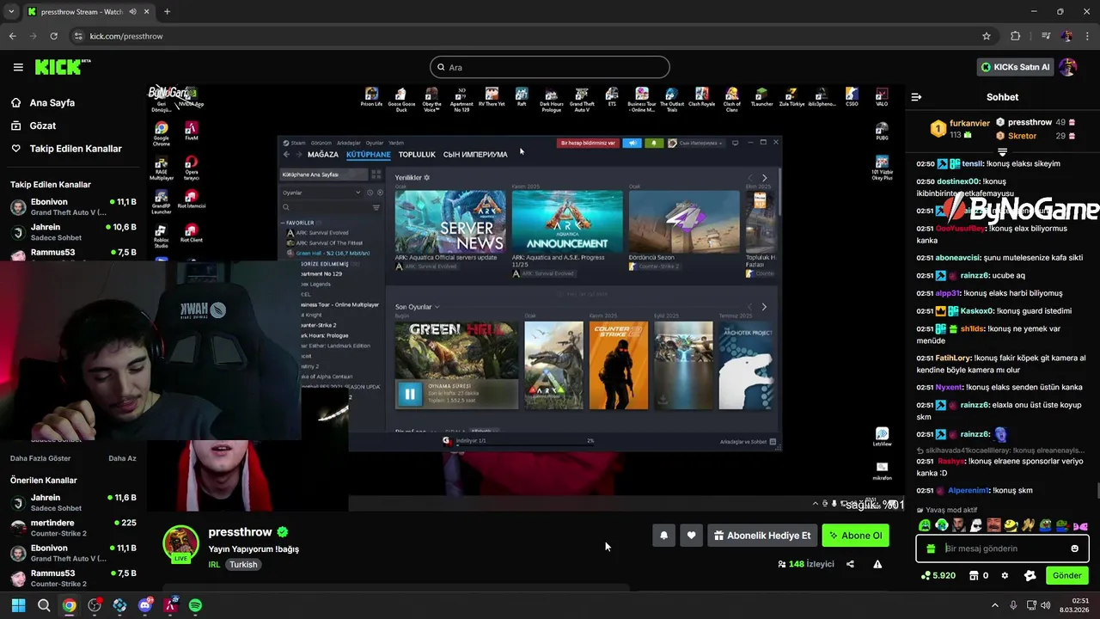
Task: Open the Arkadaşlar menu in Steam
Action: [x=348, y=143]
